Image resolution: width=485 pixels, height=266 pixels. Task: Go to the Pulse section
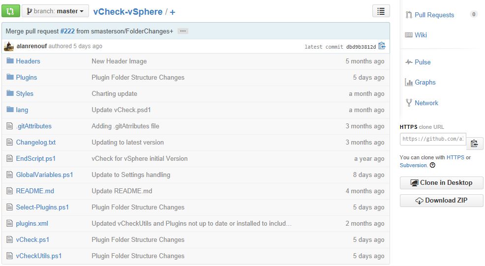[423, 62]
